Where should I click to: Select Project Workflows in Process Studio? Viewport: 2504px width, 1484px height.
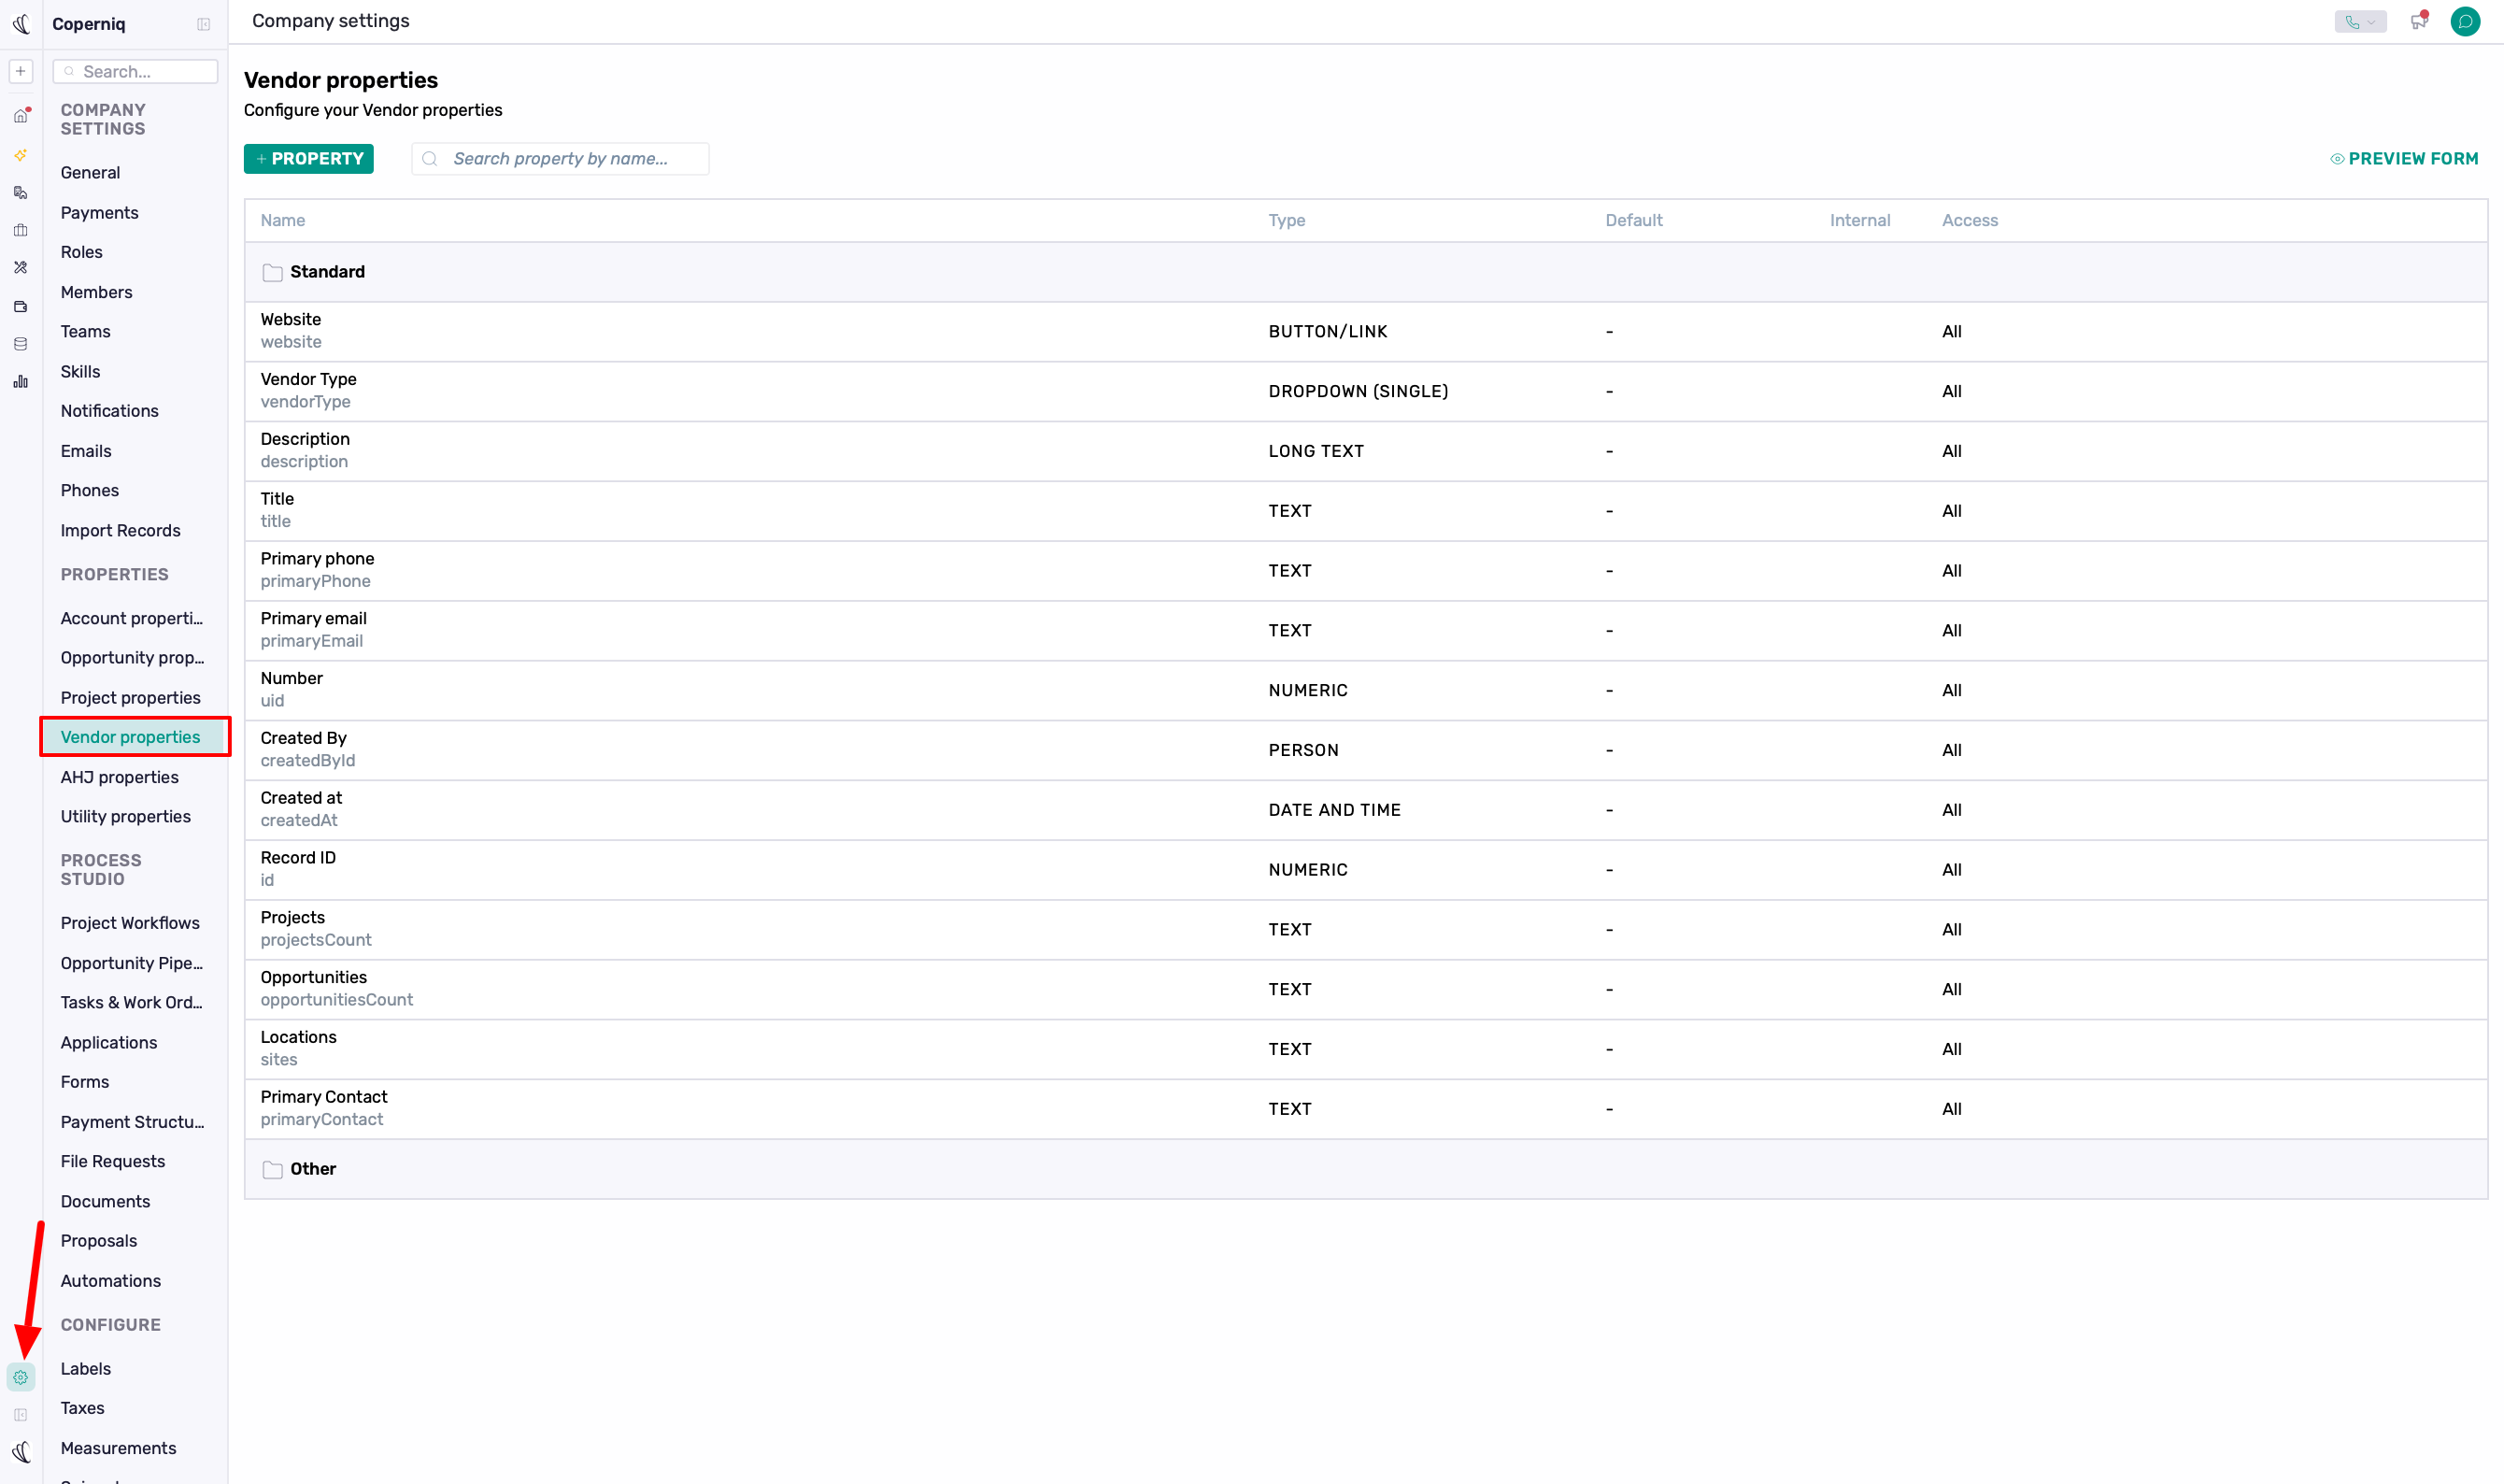click(x=130, y=923)
